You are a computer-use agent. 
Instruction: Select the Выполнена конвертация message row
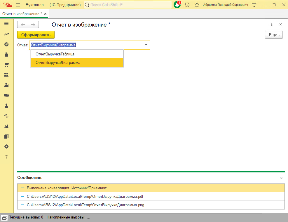pyautogui.click(x=151, y=188)
